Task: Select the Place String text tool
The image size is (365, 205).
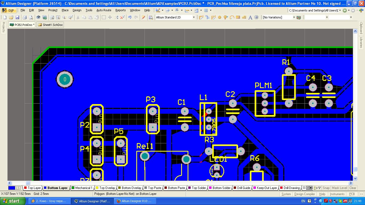Action: (x=250, y=17)
